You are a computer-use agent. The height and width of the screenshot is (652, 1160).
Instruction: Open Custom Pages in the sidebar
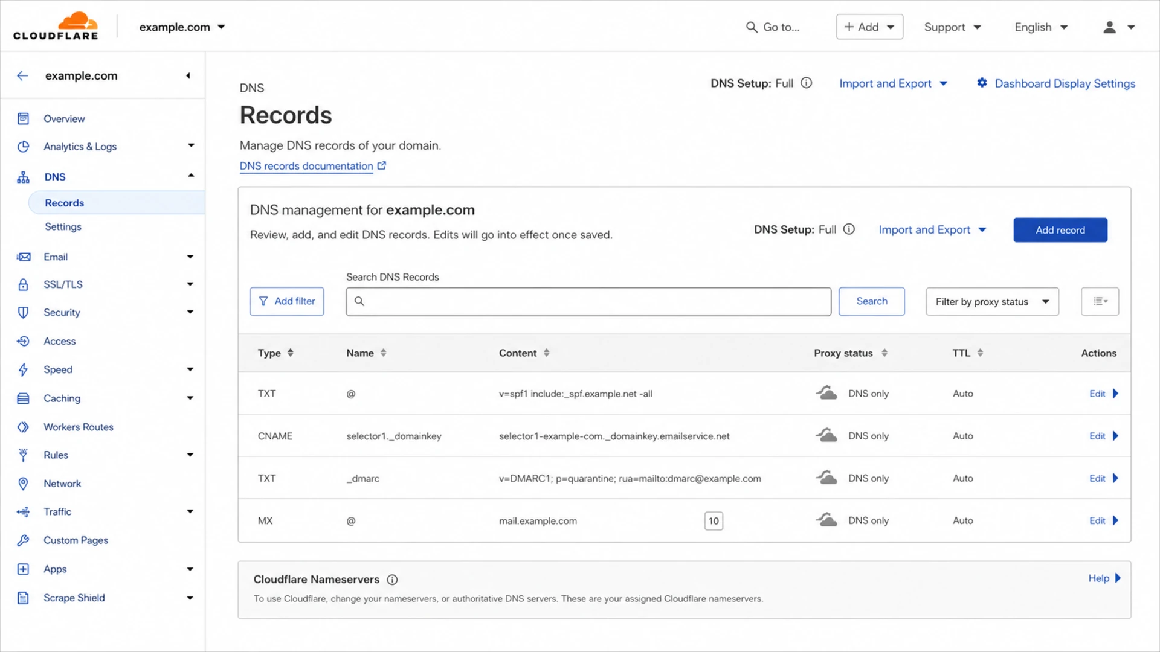pos(76,540)
